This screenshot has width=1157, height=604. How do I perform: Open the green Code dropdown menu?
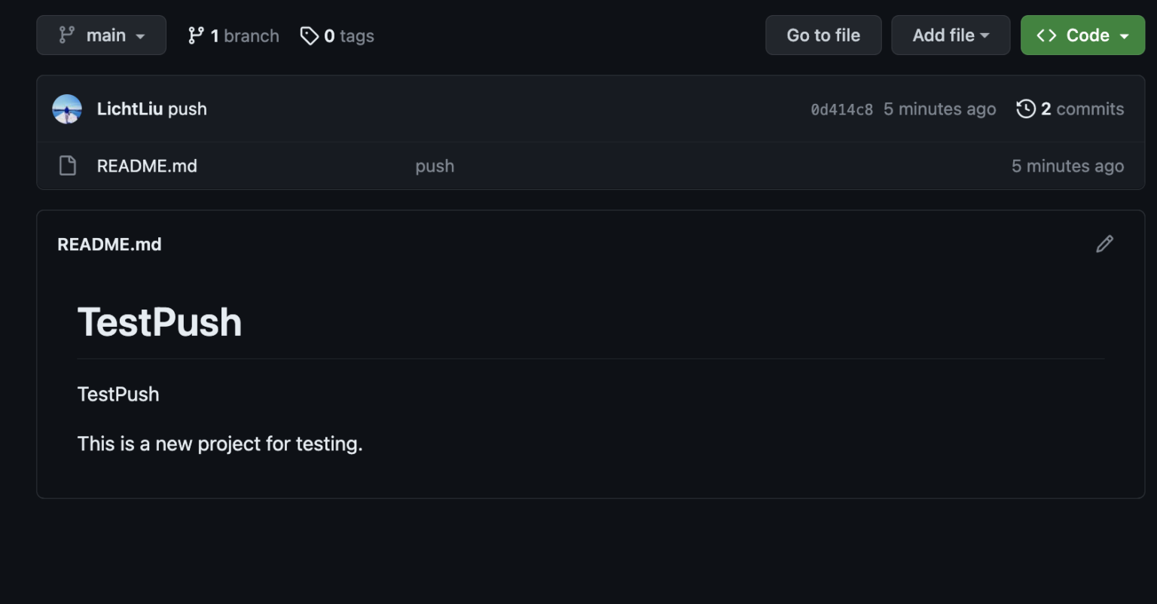(x=1082, y=35)
